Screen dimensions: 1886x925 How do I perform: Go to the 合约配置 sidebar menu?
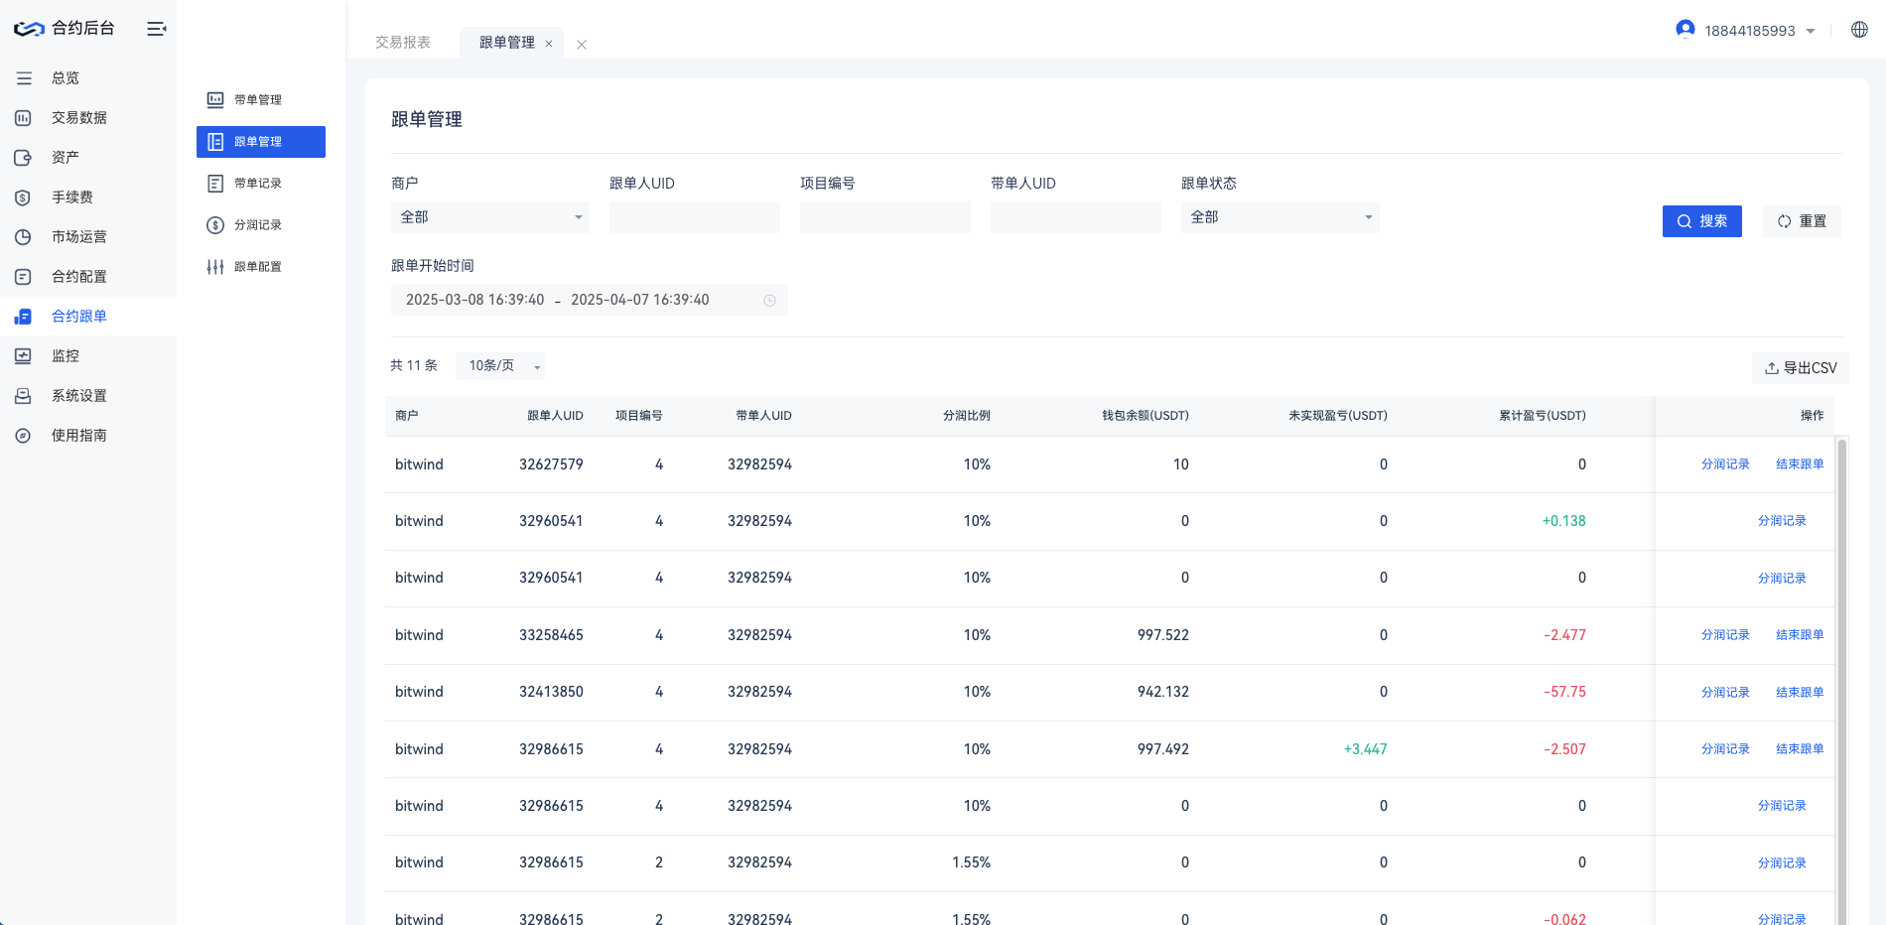tap(88, 277)
